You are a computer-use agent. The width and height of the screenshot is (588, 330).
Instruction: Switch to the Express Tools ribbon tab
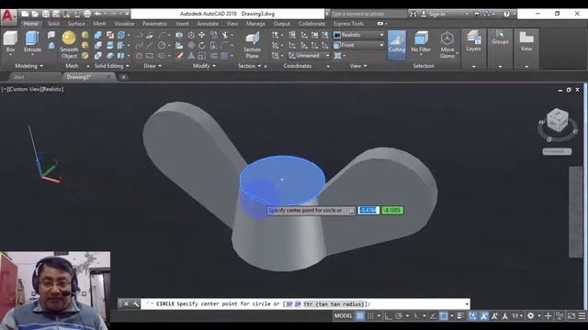tap(349, 24)
